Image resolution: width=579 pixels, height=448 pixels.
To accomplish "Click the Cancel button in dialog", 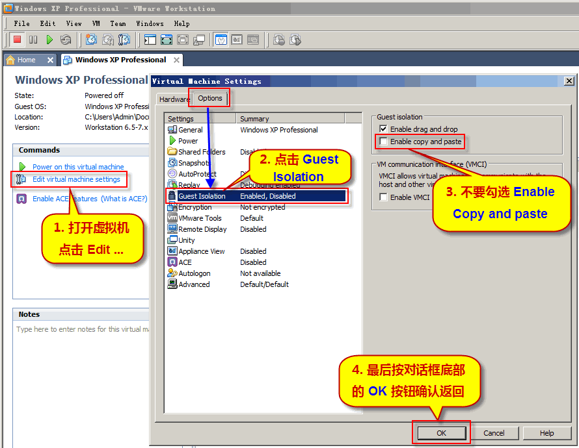I will (494, 433).
